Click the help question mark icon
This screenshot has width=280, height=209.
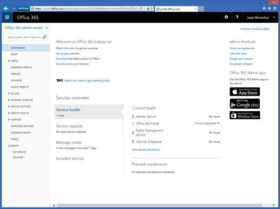pos(237,17)
